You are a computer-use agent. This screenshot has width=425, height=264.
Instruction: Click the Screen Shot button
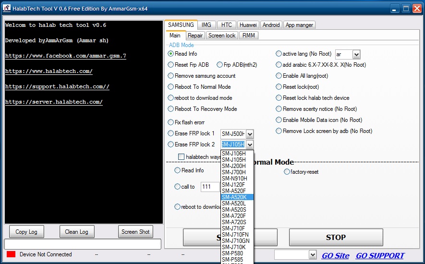coord(135,232)
